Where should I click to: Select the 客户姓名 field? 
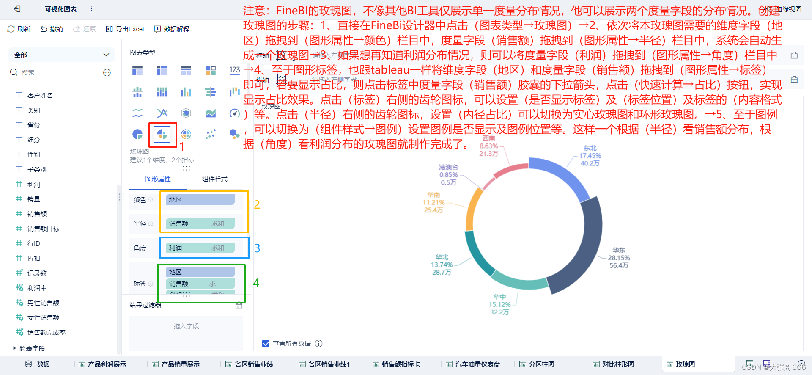coord(40,95)
